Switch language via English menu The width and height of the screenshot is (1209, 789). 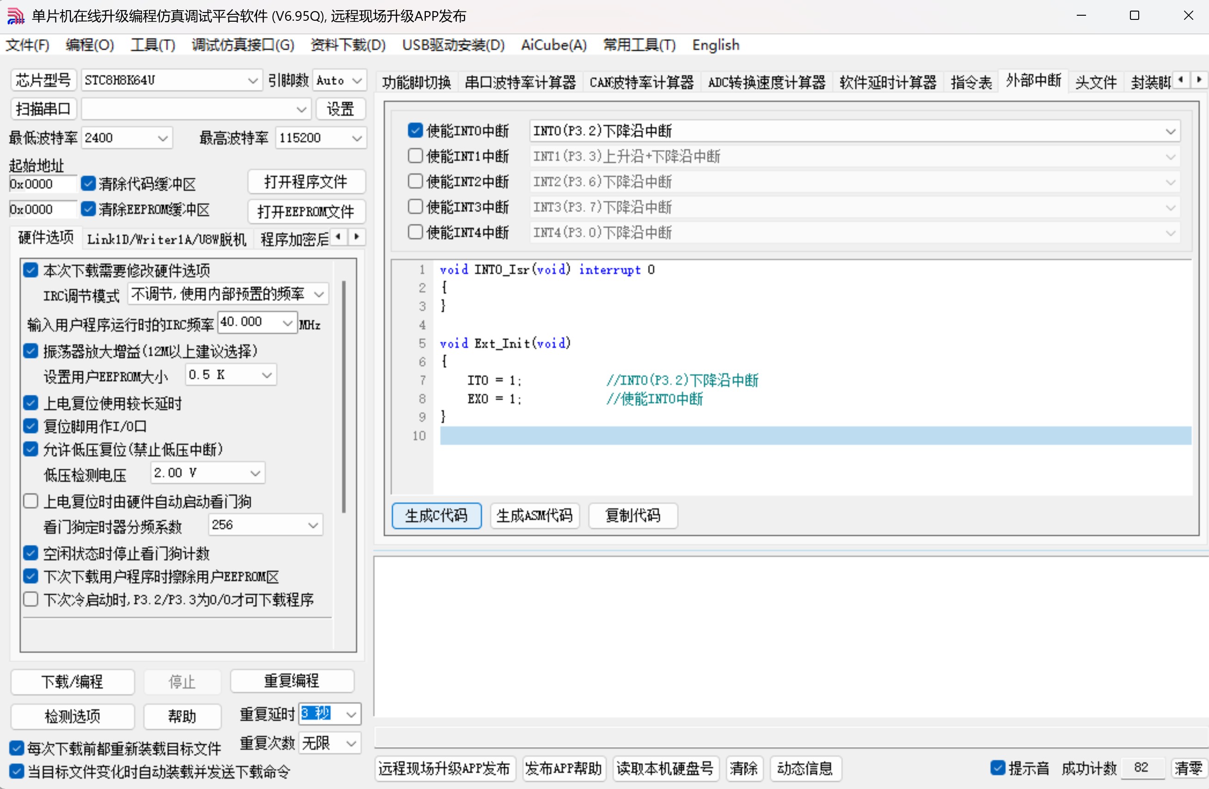click(716, 45)
